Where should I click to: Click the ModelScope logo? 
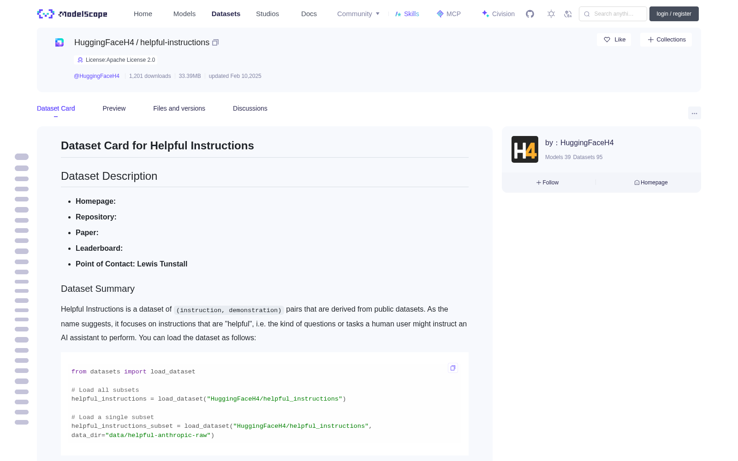[x=72, y=14]
